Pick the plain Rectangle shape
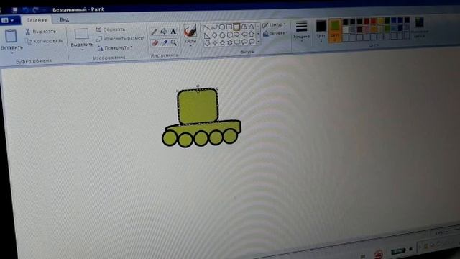The image size is (460, 259). click(x=229, y=27)
